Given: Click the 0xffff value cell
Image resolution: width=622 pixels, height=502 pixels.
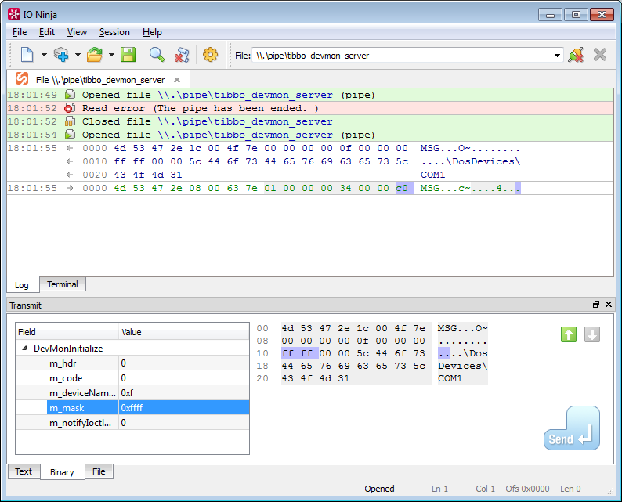Looking at the screenshot, I should 184,408.
